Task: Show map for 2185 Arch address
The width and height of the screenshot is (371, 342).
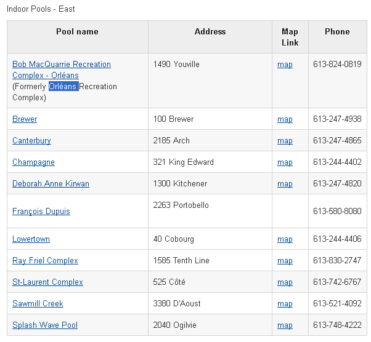Action: (285, 141)
